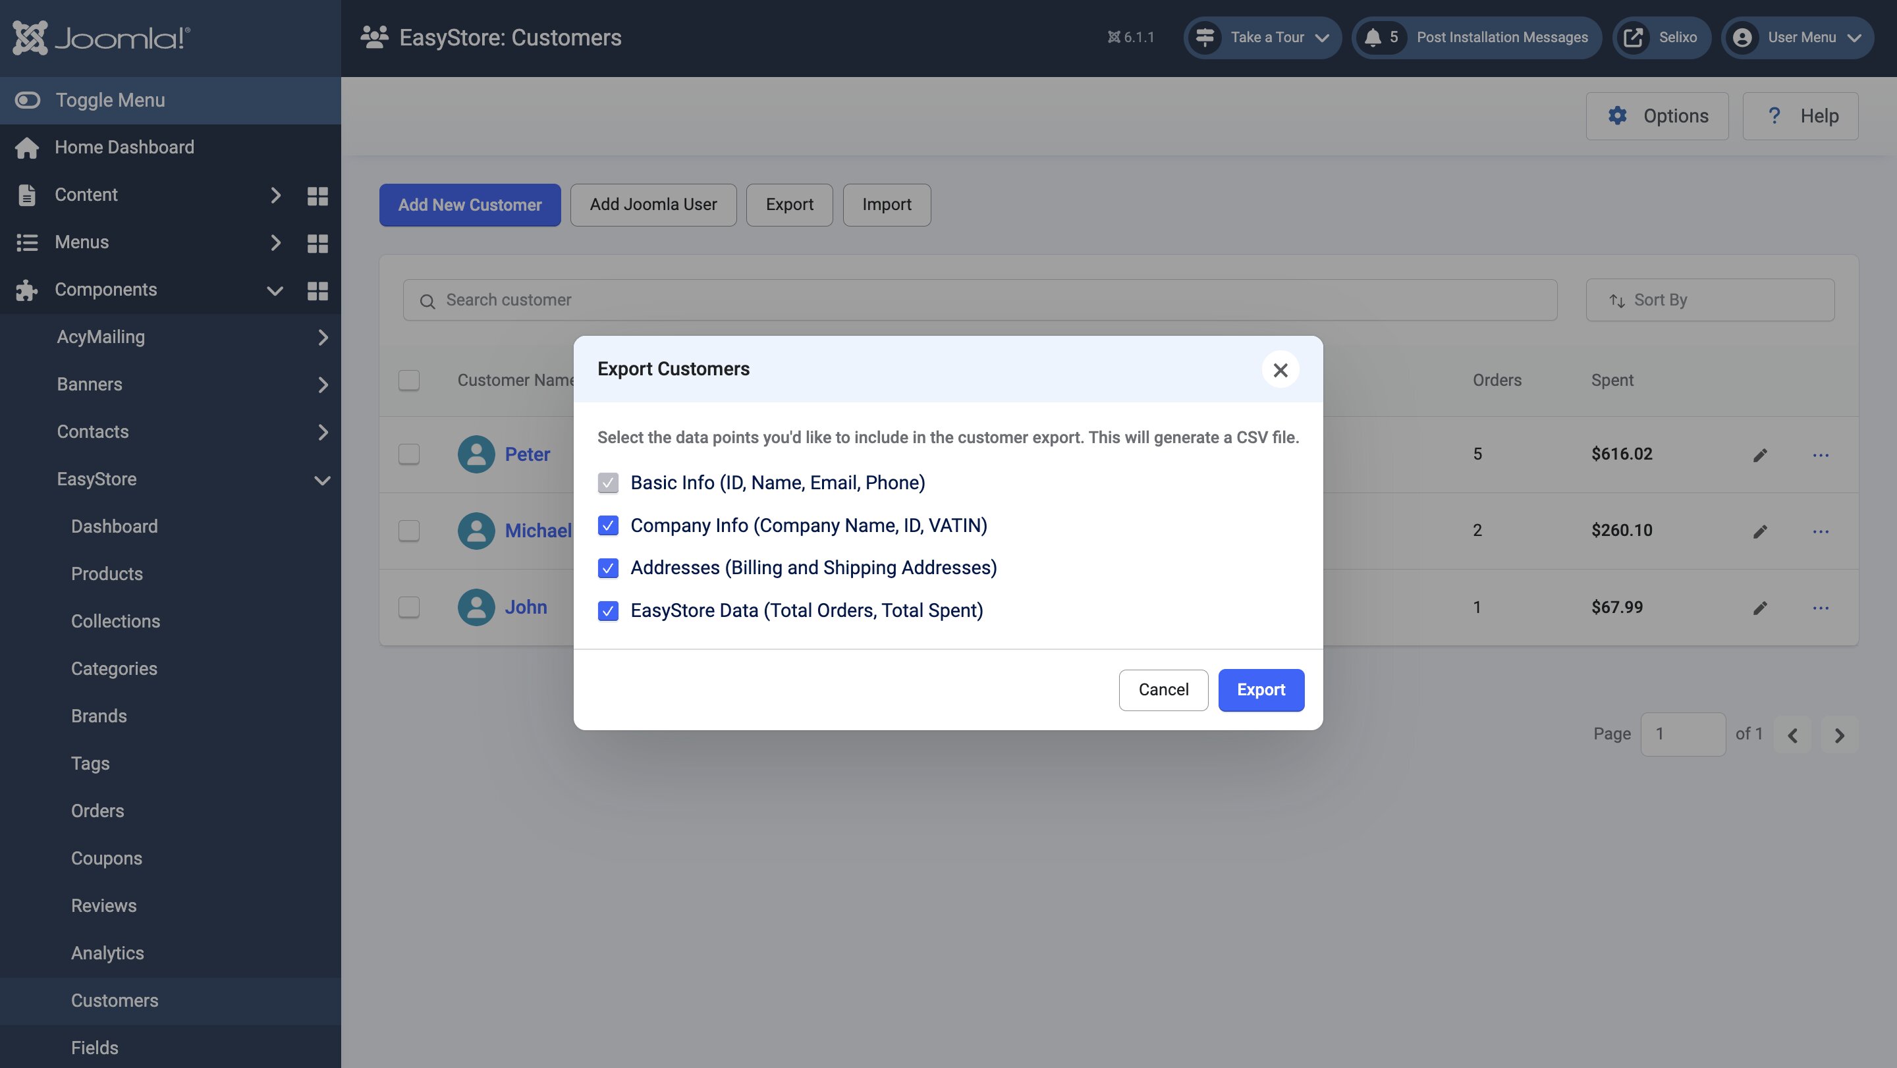Open Fields menu item
This screenshot has width=1897, height=1068.
point(94,1048)
